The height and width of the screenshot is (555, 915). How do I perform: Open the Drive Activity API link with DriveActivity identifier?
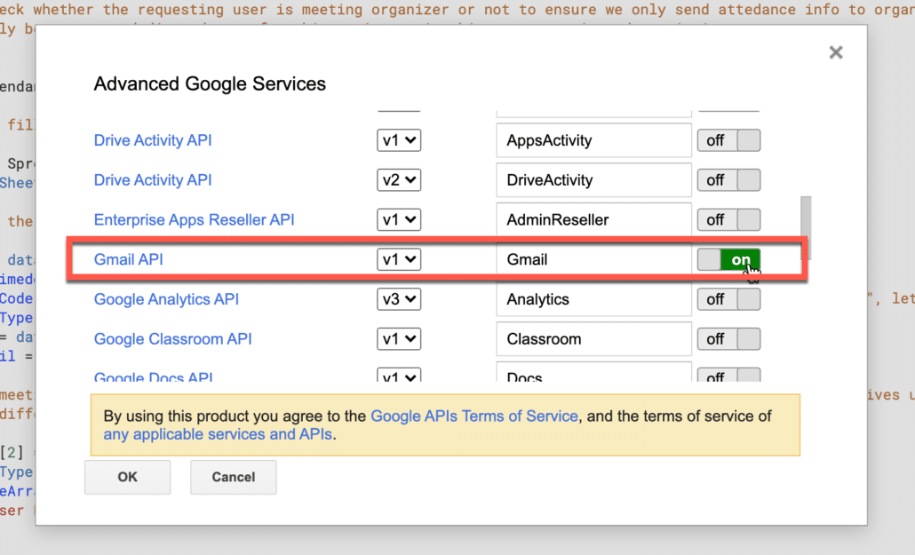(153, 180)
